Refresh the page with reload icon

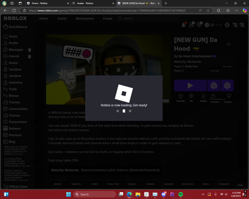(14, 10)
